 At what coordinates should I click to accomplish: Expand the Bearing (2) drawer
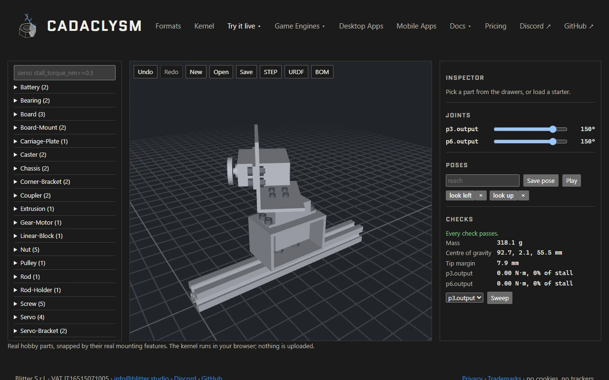click(x=65, y=100)
